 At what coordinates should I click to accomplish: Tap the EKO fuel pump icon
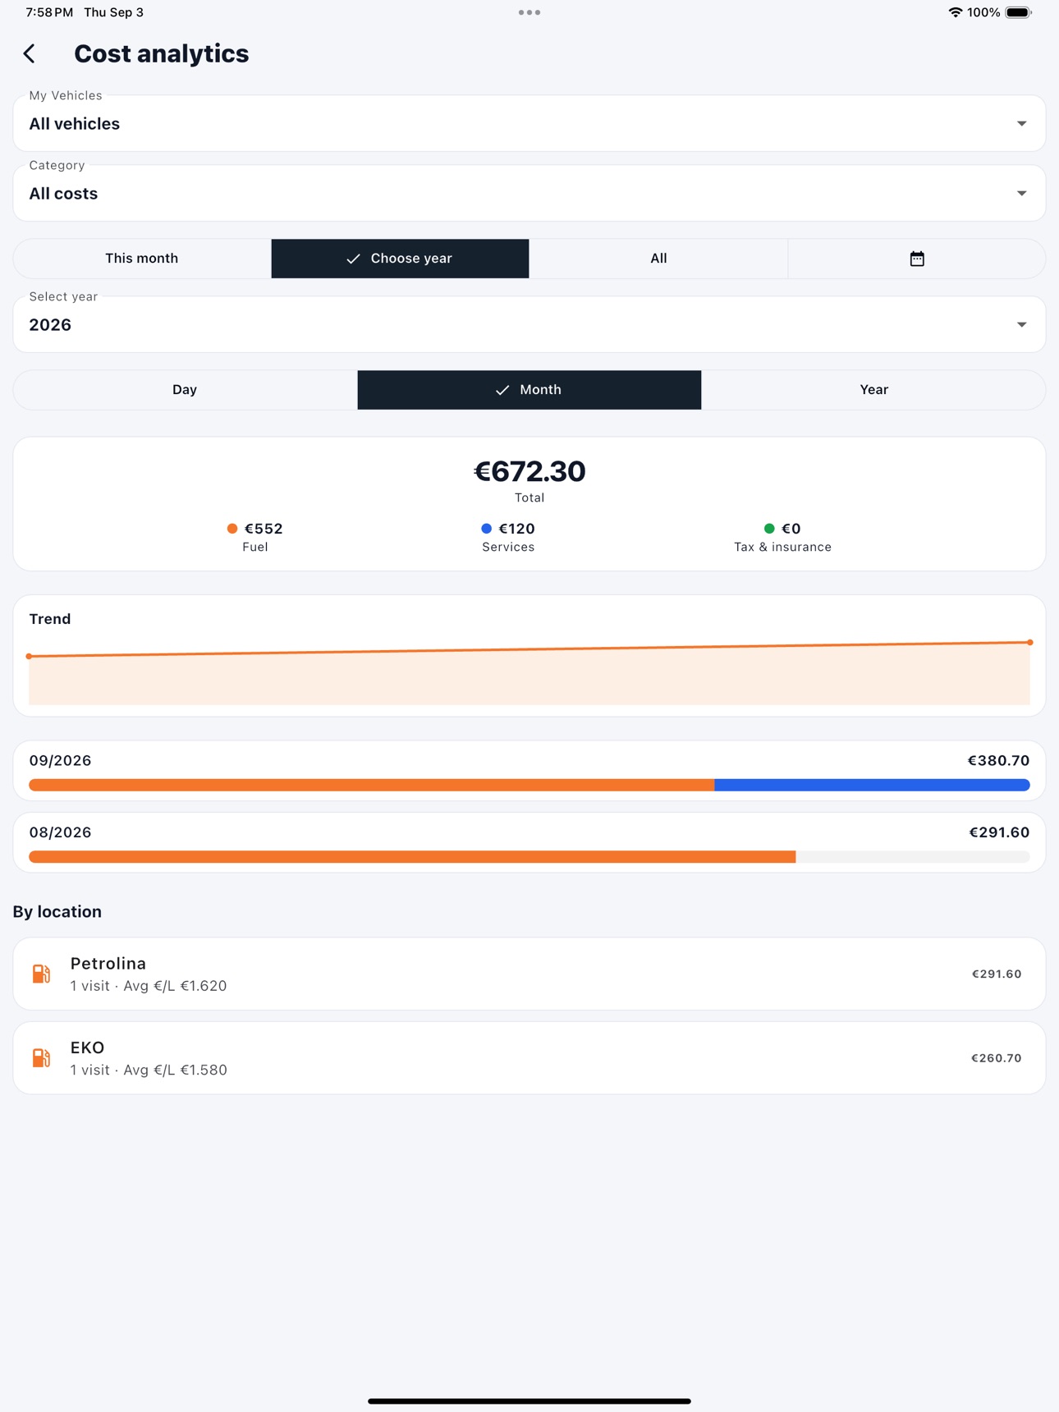tap(41, 1057)
